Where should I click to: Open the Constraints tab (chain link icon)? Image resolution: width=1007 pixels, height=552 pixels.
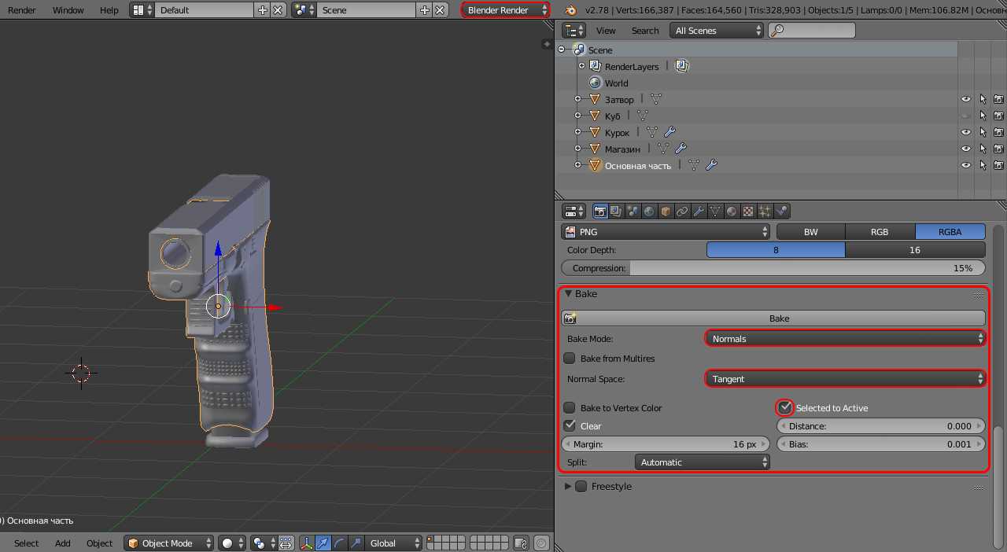(x=682, y=212)
